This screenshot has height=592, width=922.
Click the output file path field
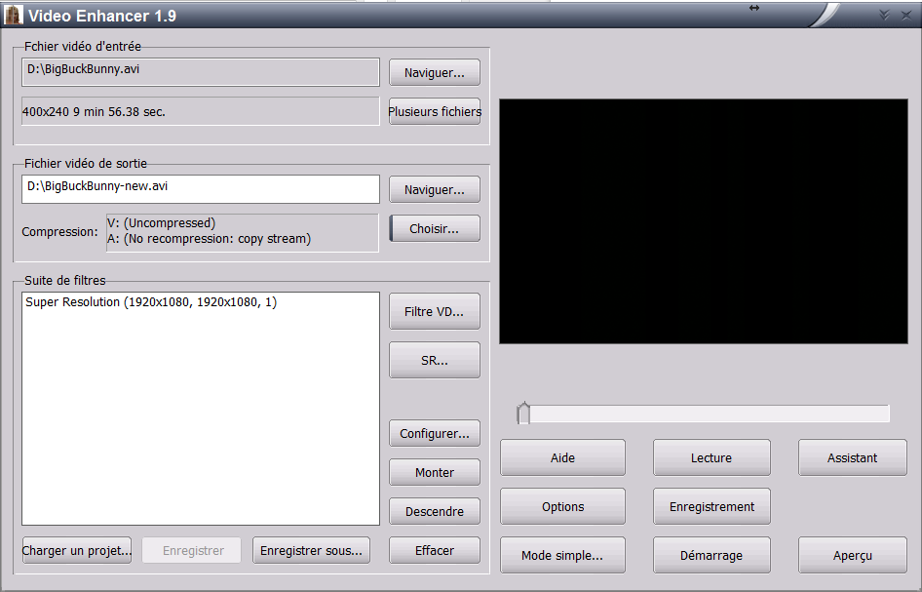pyautogui.click(x=201, y=189)
